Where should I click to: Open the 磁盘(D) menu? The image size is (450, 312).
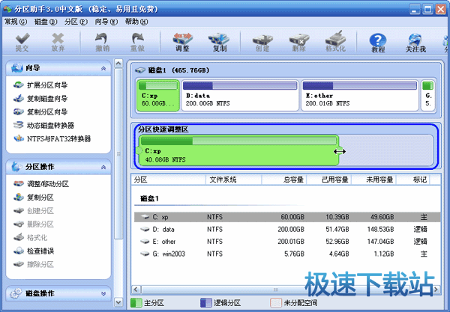46,22
